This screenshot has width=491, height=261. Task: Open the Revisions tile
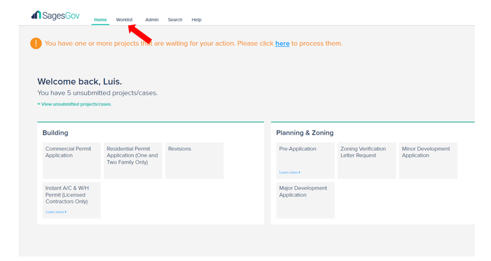pos(194,160)
